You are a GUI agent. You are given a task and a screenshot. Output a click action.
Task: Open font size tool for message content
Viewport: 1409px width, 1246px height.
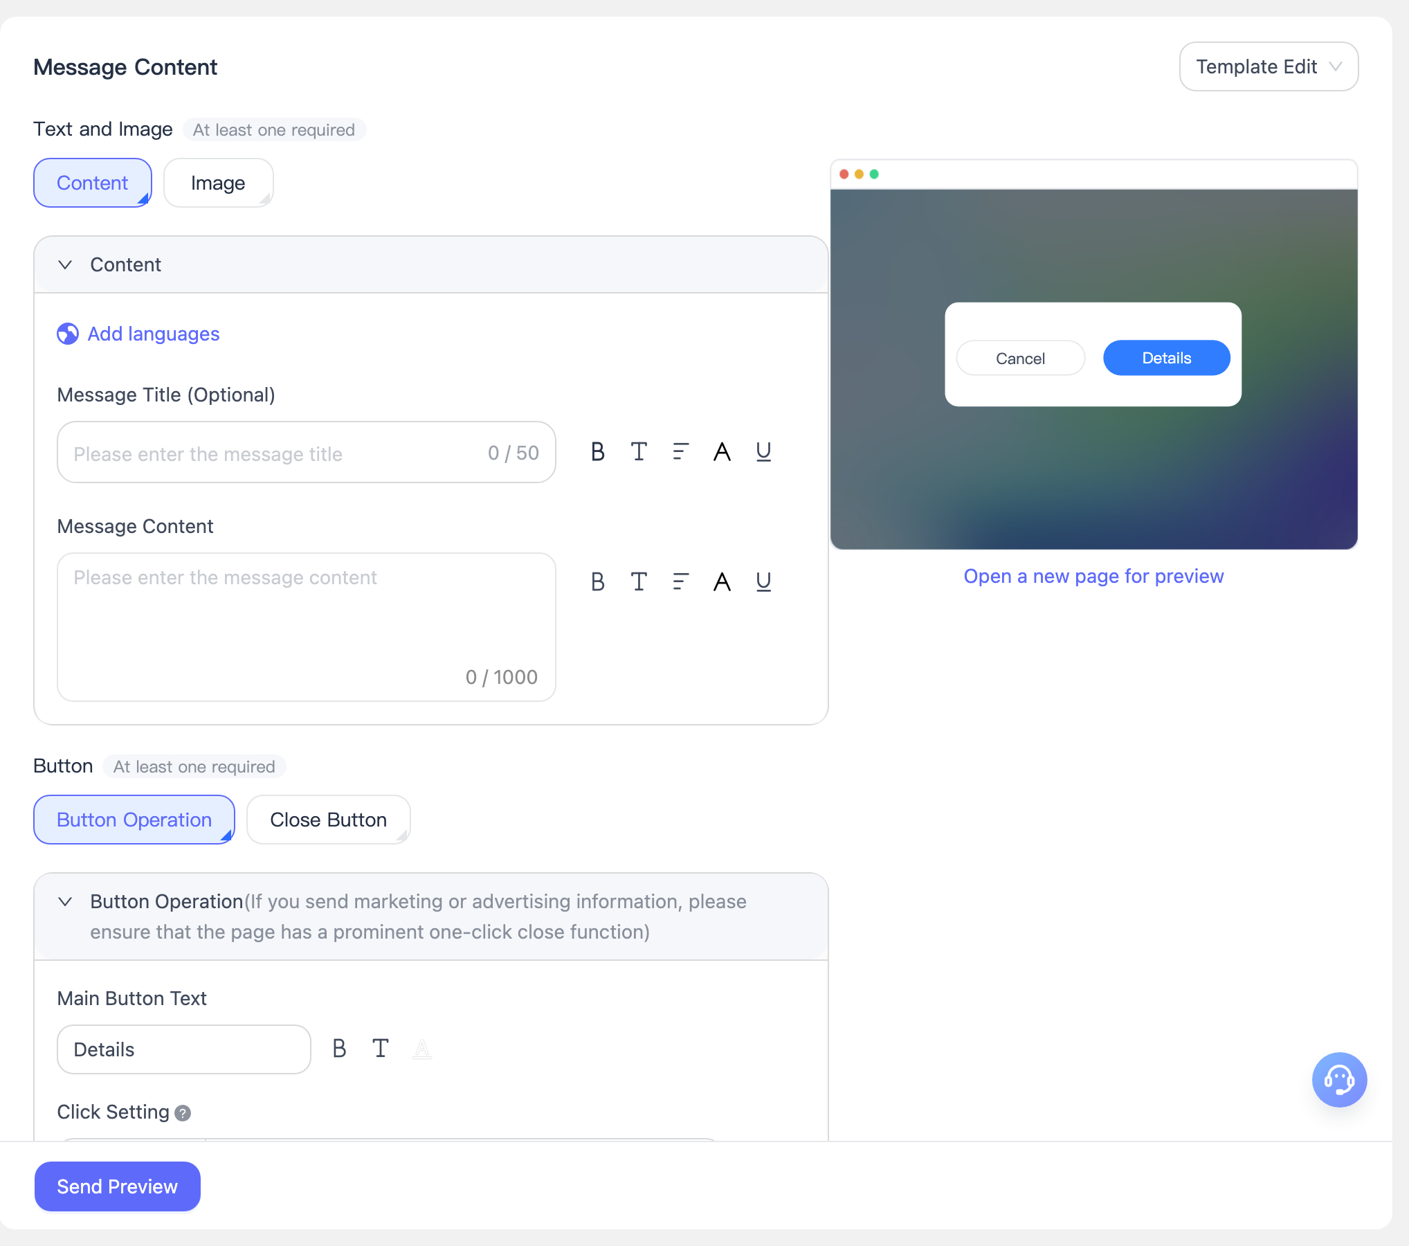[639, 581]
